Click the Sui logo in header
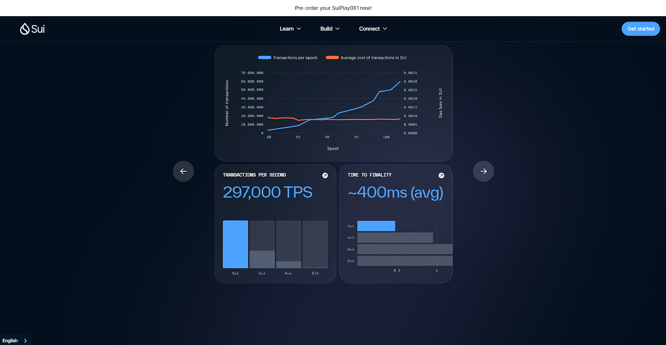Screen dimensions: 666x345 (x=32, y=29)
